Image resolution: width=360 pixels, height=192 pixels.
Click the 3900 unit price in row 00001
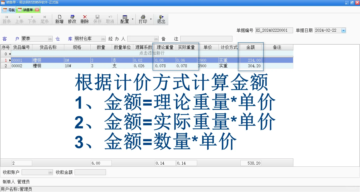[x=208, y=60]
